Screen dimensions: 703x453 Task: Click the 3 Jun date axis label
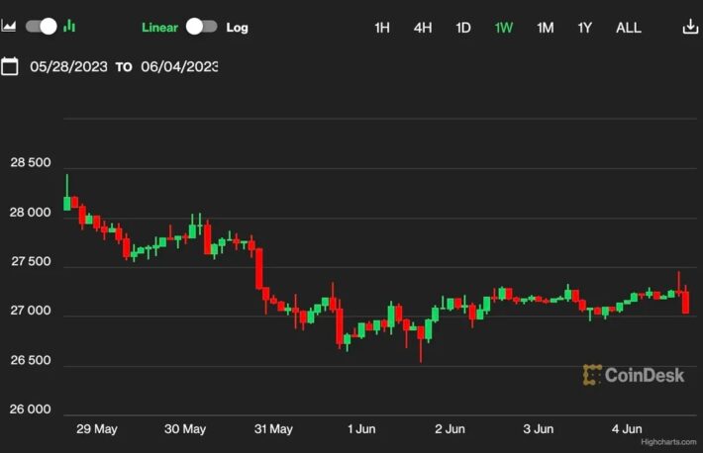[538, 429]
